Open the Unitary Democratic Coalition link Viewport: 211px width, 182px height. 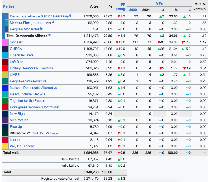click(31, 68)
